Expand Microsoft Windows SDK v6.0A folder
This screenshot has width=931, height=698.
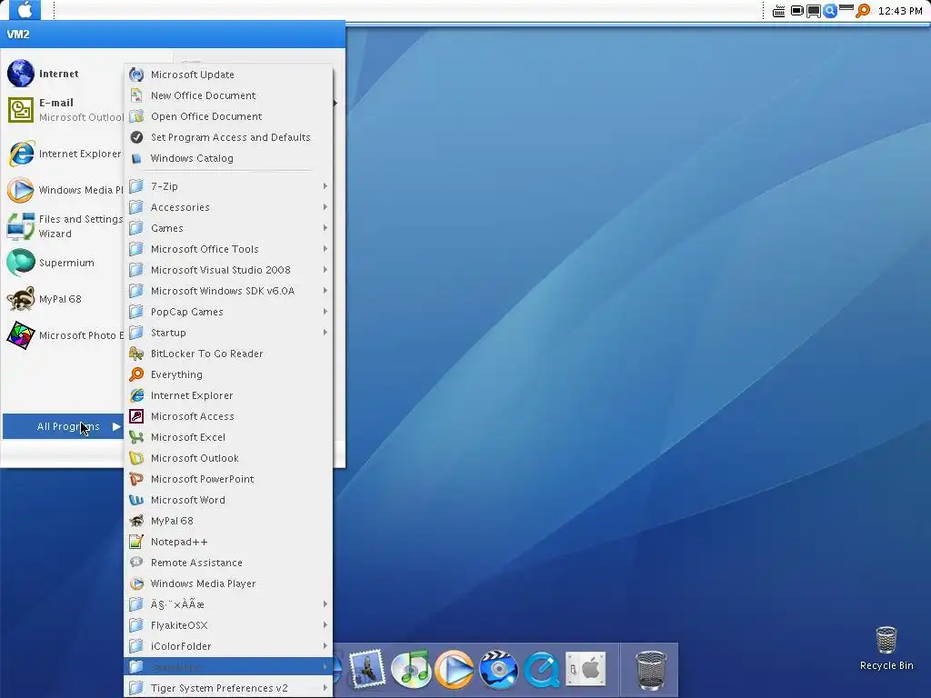click(228, 291)
